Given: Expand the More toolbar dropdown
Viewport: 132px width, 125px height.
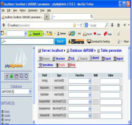Looking at the screenshot, I should (127, 41).
